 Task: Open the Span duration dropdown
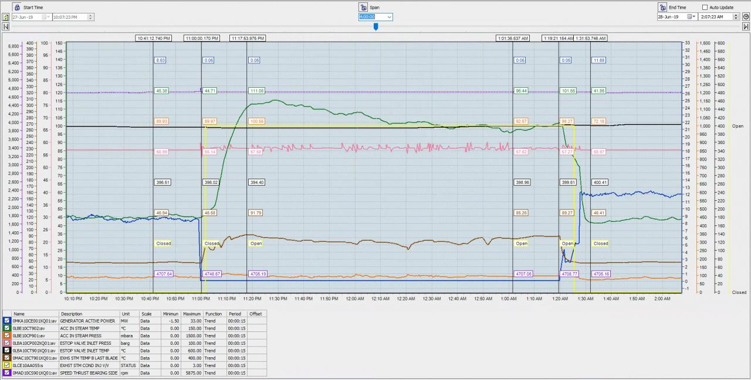pyautogui.click(x=389, y=17)
